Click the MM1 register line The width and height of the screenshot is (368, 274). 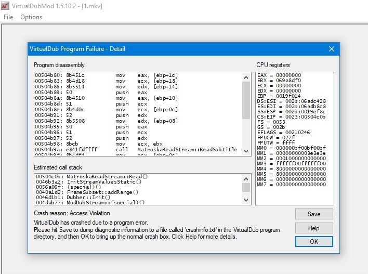tap(292, 153)
